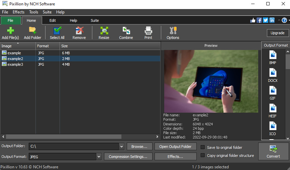
Task: Click the Add Folder toolbar icon
Action: [x=32, y=33]
